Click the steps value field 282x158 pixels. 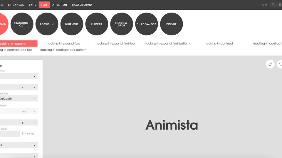10,111
